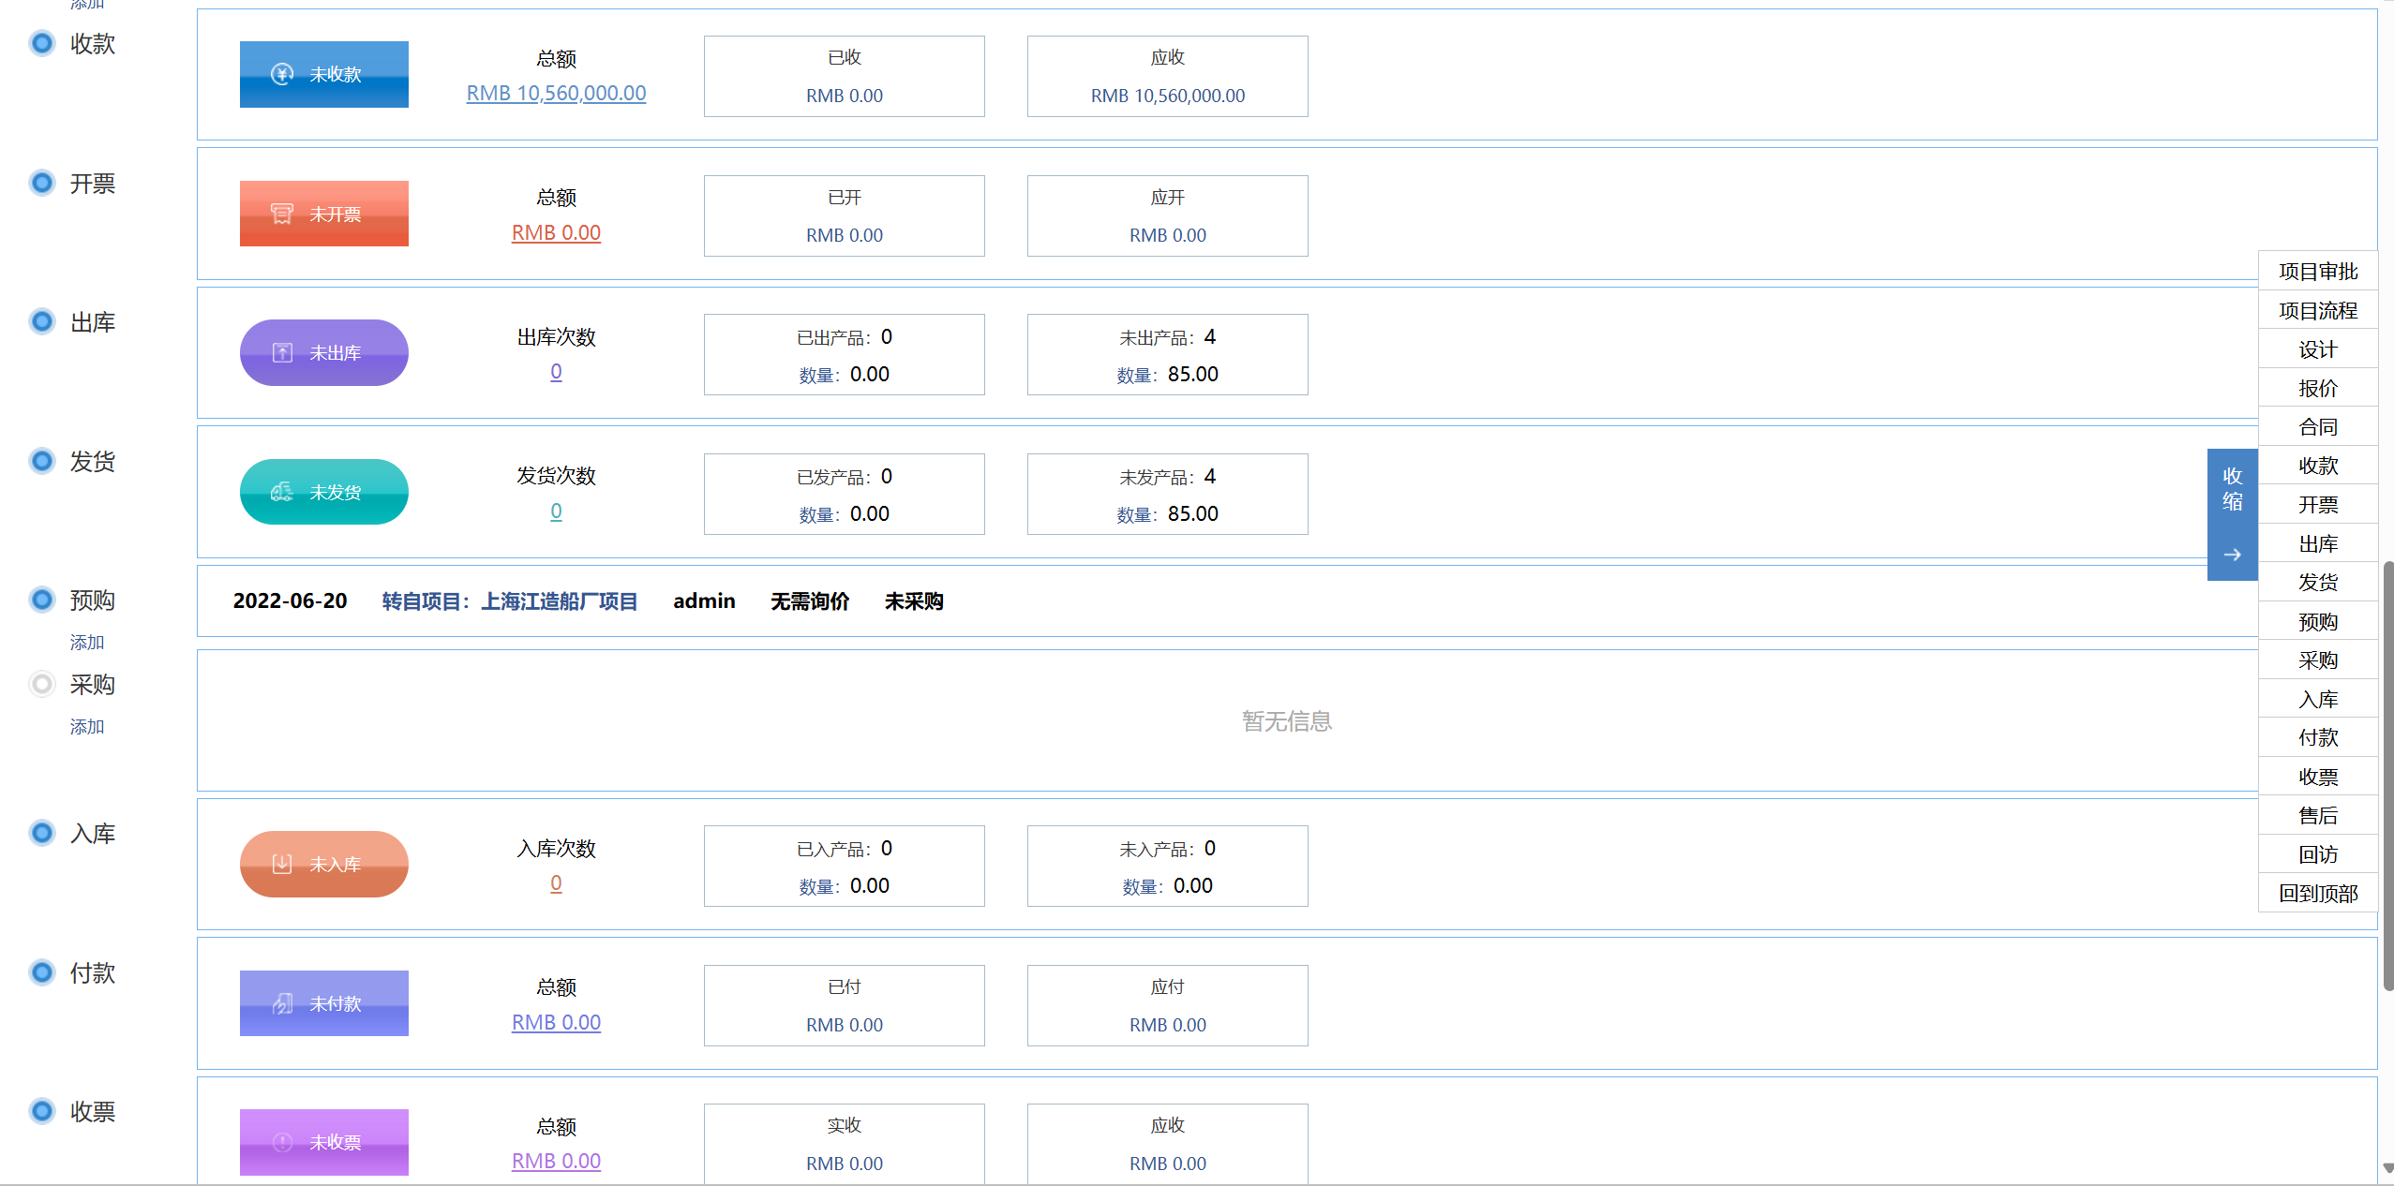Jump to 合同 in side menu
This screenshot has width=2394, height=1186.
pyautogui.click(x=2318, y=427)
